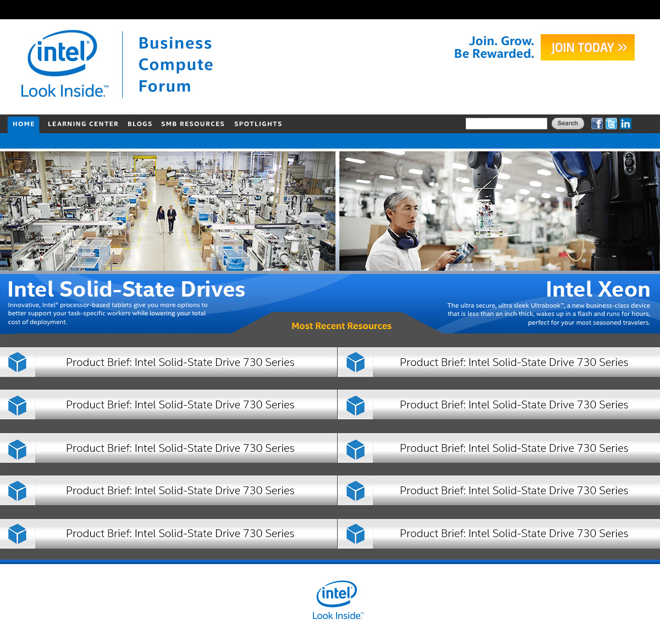
Task: Open first left-column Product Brief 730 Series link
Action: point(180,362)
